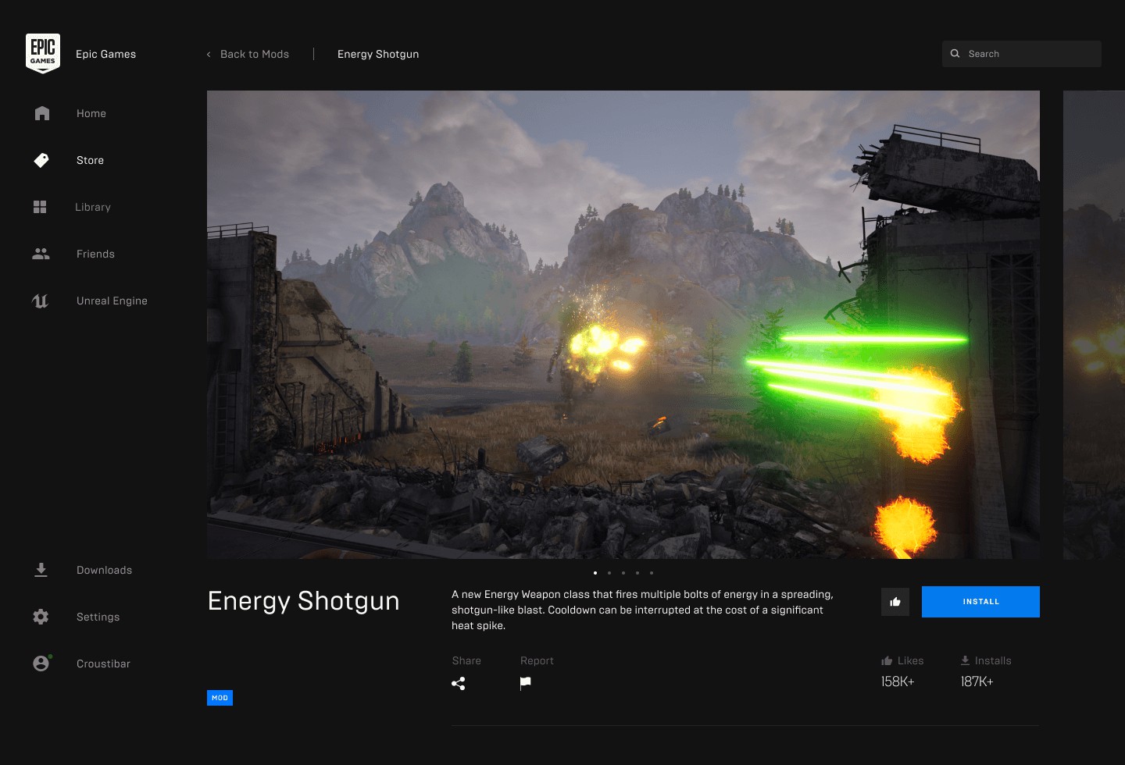Click the blue MOD badge
Image resolution: width=1125 pixels, height=765 pixels.
(220, 697)
